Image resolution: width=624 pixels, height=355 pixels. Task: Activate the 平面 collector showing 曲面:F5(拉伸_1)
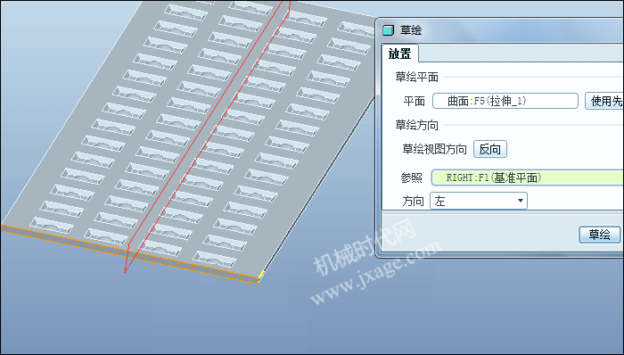click(505, 101)
